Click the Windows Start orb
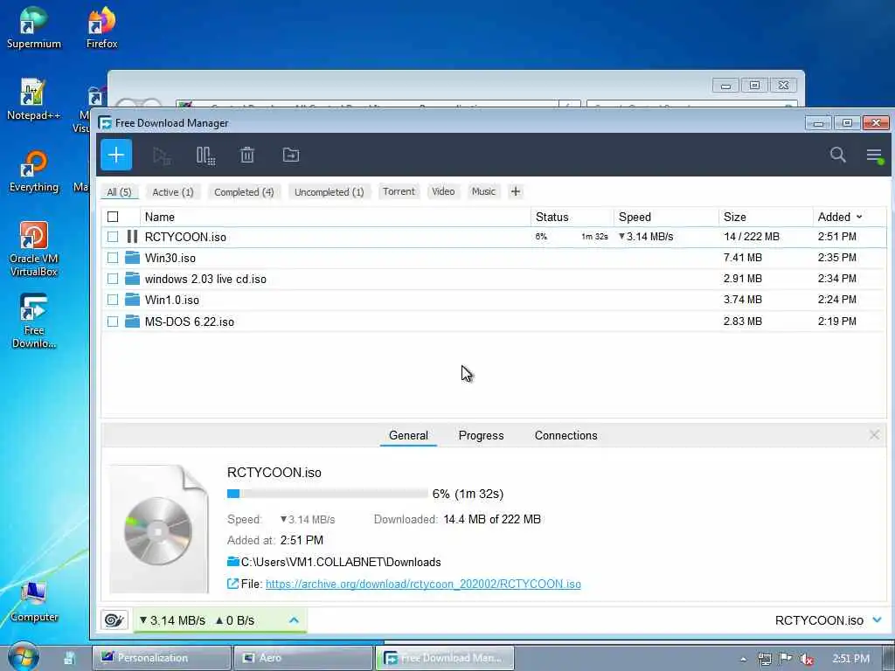Viewport: 895px width, 671px height. pos(23,656)
